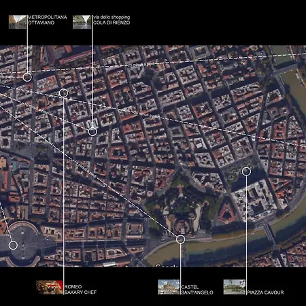Click the via dello shopping COLA DI RIENZO label
Screen dimensions: 306x306
coord(112,20)
